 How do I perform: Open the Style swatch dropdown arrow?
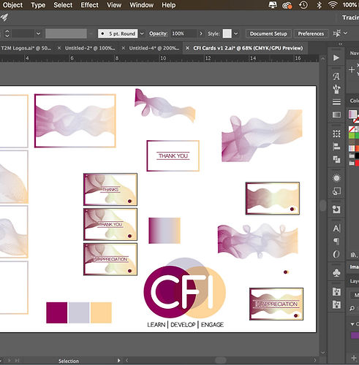point(235,34)
